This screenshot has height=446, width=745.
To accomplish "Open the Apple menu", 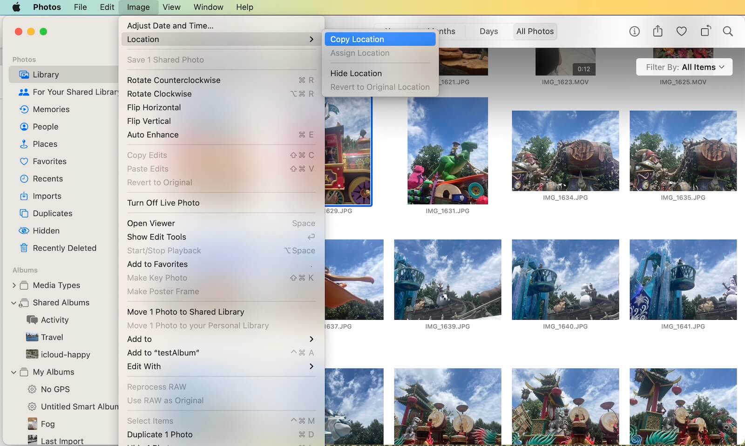I will 16,7.
